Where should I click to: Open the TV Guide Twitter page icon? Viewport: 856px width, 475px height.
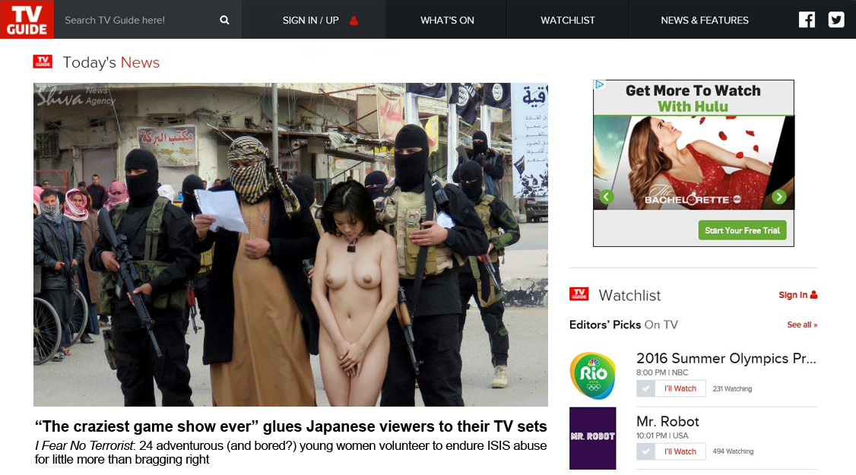tap(836, 20)
